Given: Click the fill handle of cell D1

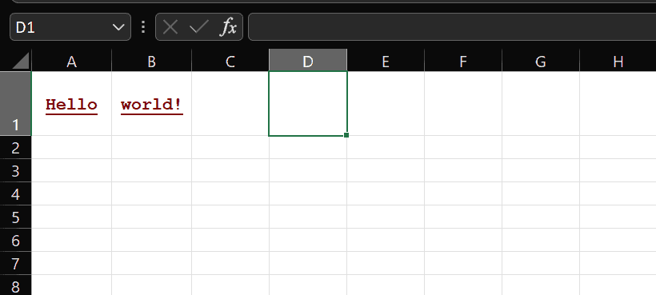Looking at the screenshot, I should [346, 135].
